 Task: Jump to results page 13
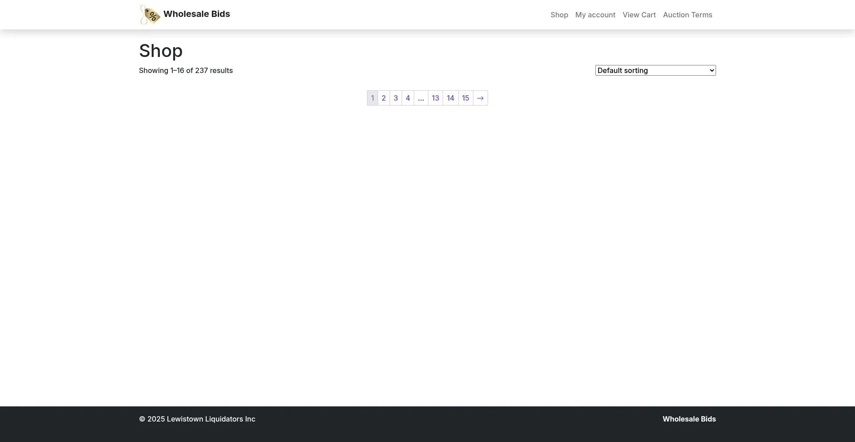(x=436, y=98)
